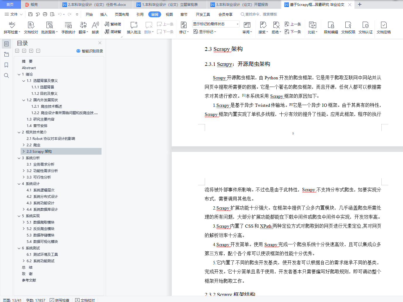403x302 pixels.
Task: Click the word count 17857 in status bar
Action: click(x=36, y=300)
